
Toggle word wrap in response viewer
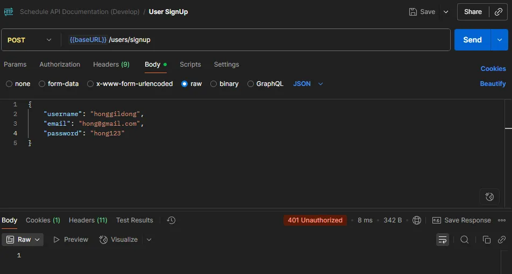pos(443,240)
